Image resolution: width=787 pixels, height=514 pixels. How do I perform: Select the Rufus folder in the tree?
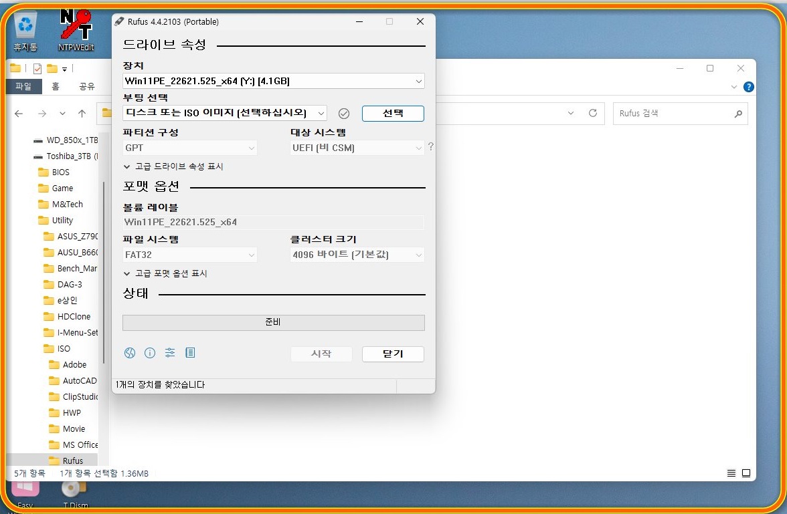pos(66,461)
